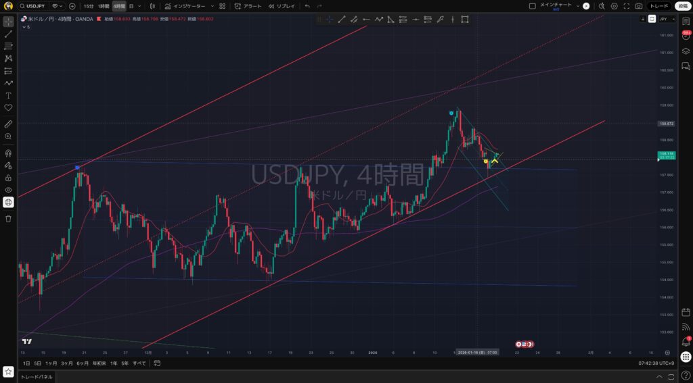Image resolution: width=693 pixels, height=383 pixels.
Task: Click the 投稿 publish button
Action: point(683,6)
